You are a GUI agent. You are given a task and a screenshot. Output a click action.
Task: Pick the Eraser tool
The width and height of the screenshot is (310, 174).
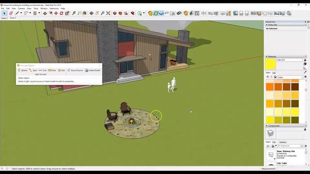(11, 13)
